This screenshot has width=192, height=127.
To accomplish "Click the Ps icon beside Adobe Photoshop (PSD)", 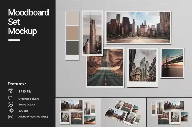I will (x=11, y=117).
